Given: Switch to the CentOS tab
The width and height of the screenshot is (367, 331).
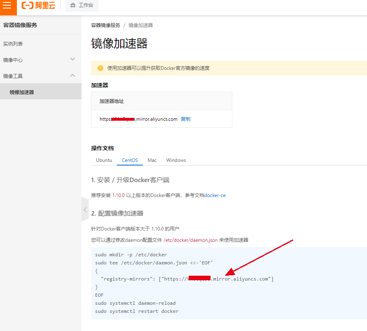Looking at the screenshot, I should [x=130, y=160].
